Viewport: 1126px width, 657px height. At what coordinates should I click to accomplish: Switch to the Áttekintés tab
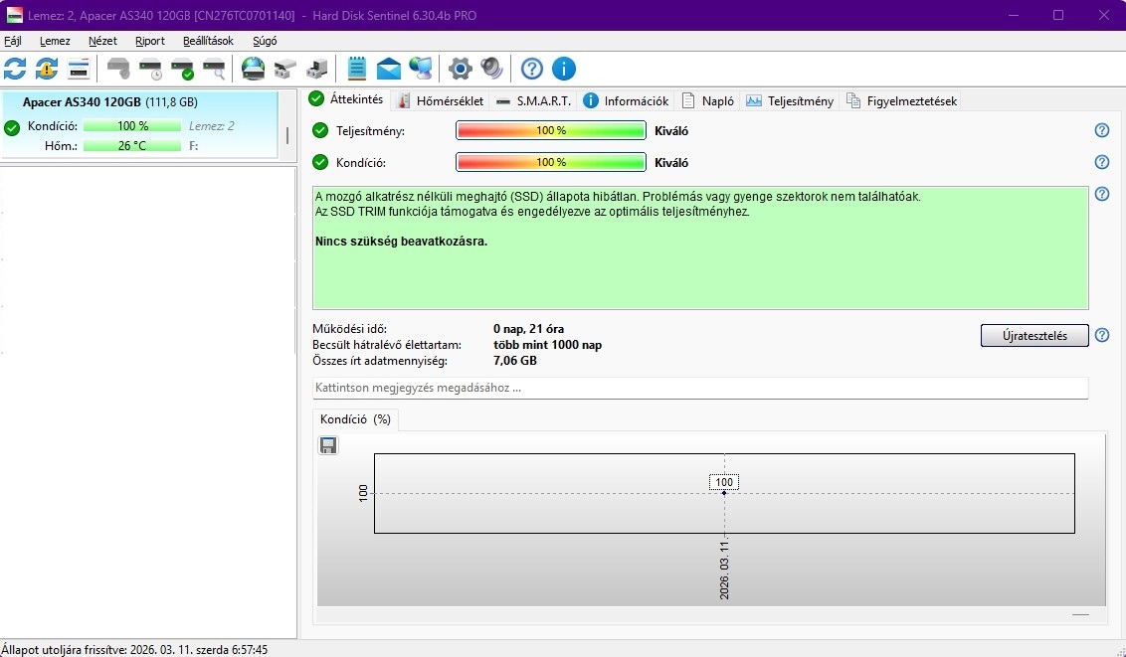[x=347, y=99]
